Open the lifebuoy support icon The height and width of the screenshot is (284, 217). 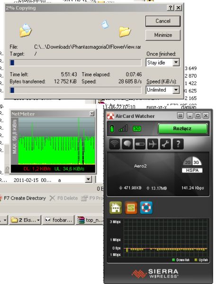pyautogui.click(x=146, y=208)
